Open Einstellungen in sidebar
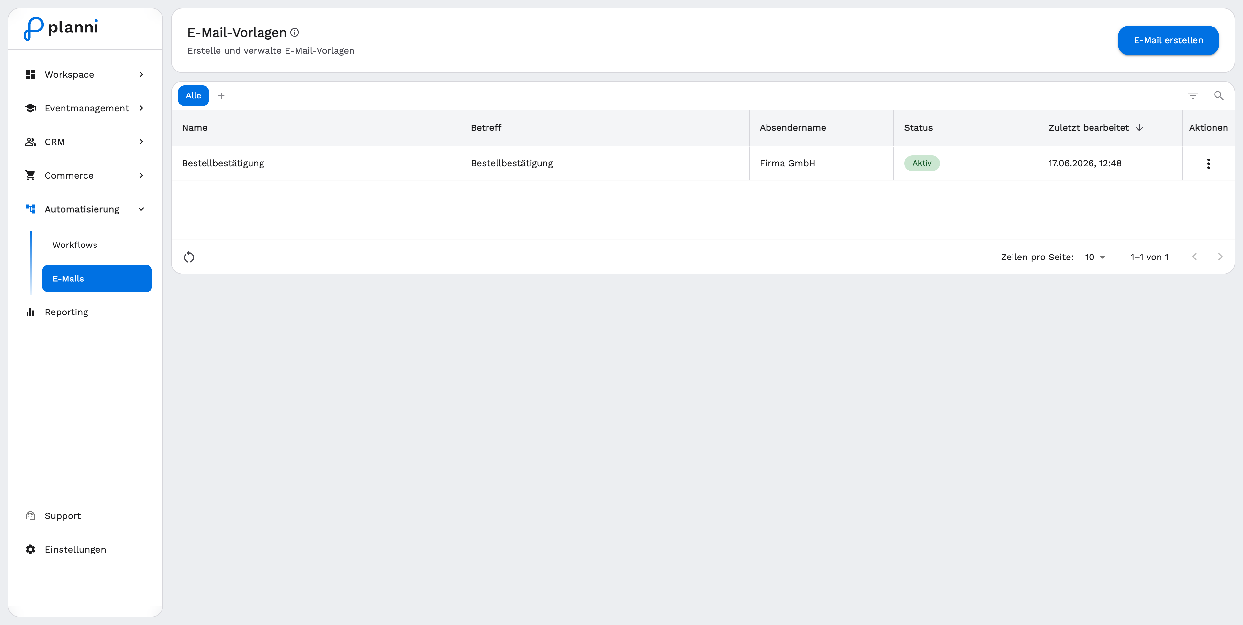 pos(85,549)
